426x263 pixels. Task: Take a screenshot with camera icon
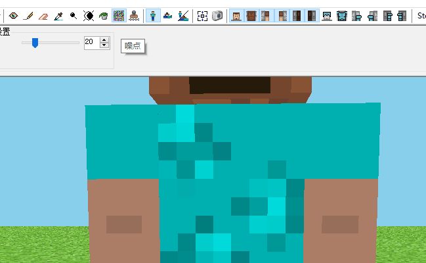click(x=217, y=16)
